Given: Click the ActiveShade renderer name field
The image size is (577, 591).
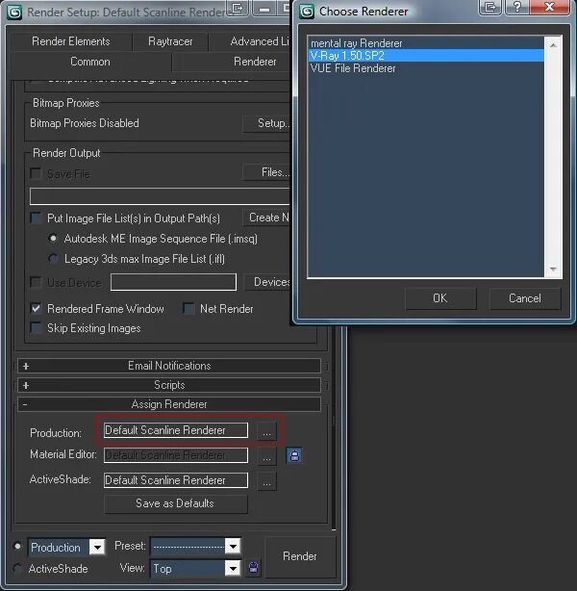Looking at the screenshot, I should click(x=176, y=480).
